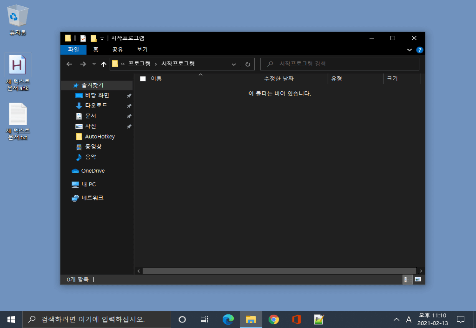
Task: Create a new folder via quick access toolbar icon
Action: [93, 38]
